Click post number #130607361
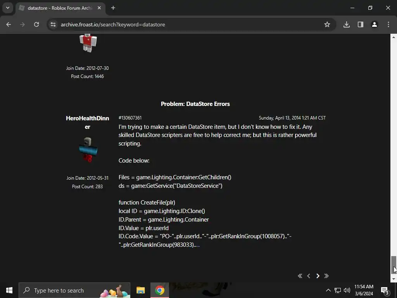Screen dimensions: 397x298 pyautogui.click(x=130, y=118)
